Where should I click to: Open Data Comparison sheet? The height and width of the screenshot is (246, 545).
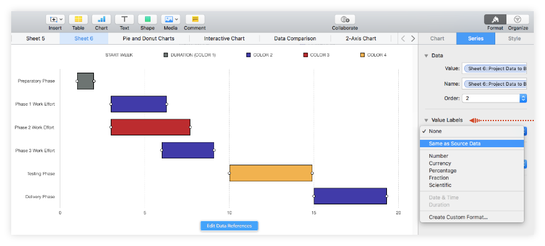pos(295,39)
